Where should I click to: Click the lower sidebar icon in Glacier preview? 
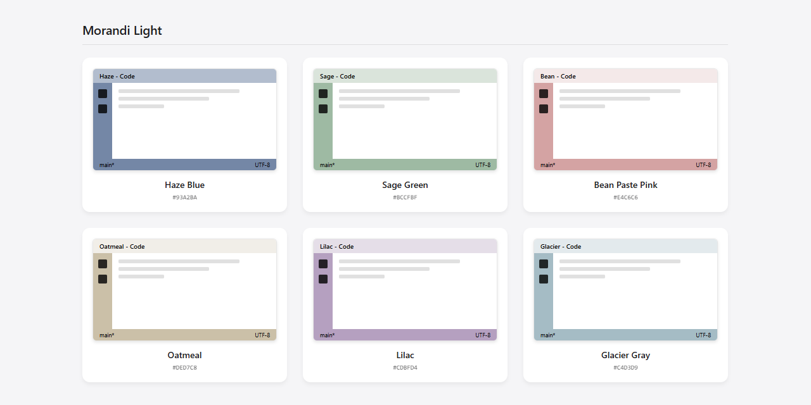[544, 279]
